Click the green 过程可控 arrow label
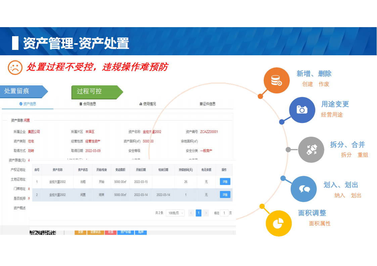This screenshot has height=266, width=377. pos(97,91)
